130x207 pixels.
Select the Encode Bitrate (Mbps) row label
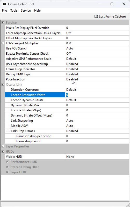point(26,110)
